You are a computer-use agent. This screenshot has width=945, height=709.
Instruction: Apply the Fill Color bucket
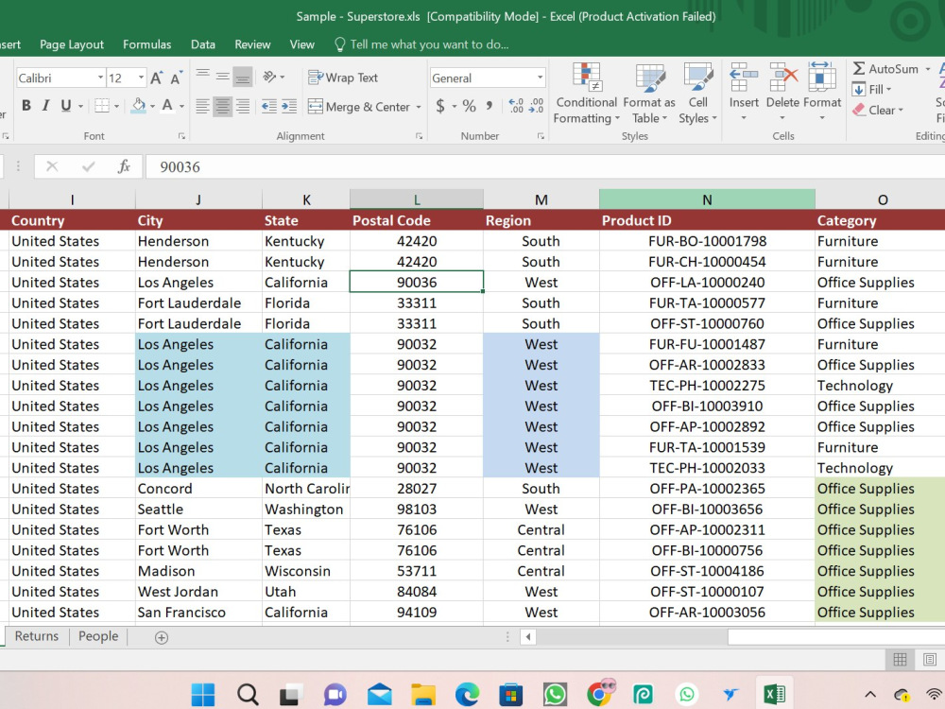point(139,106)
